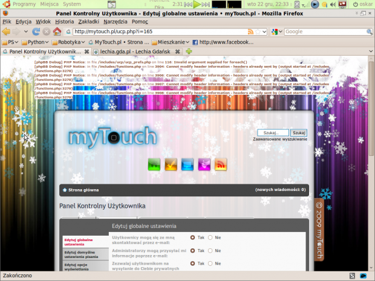375x281 pixels.
Task: Click the site identity icon beside the URL
Action: pos(68,31)
